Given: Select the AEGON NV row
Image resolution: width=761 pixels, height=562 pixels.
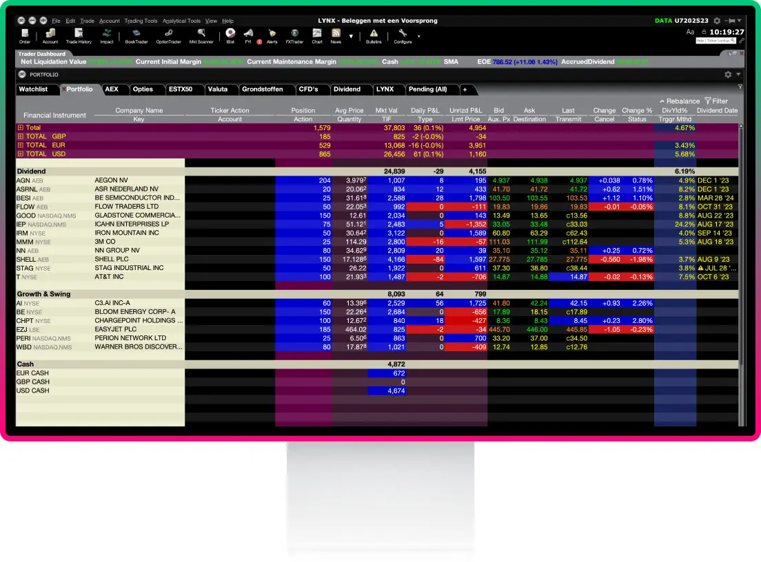Looking at the screenshot, I should [x=377, y=180].
